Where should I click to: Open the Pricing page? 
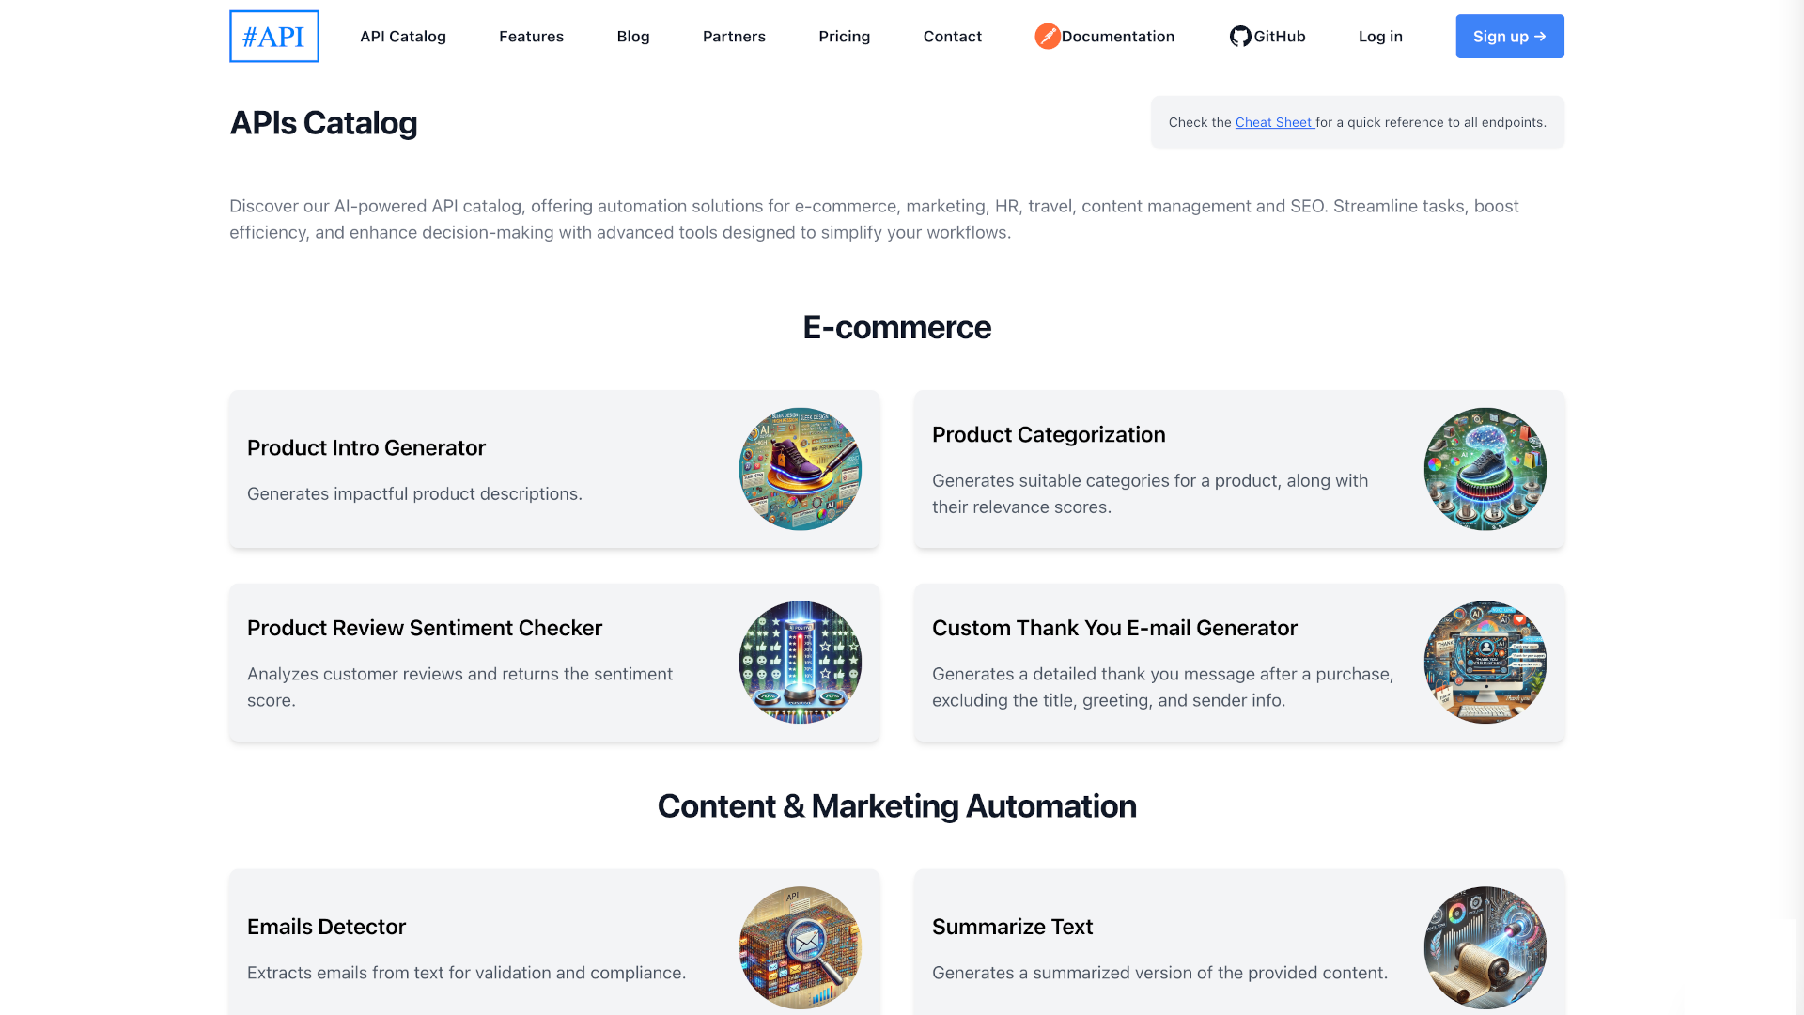(x=844, y=37)
